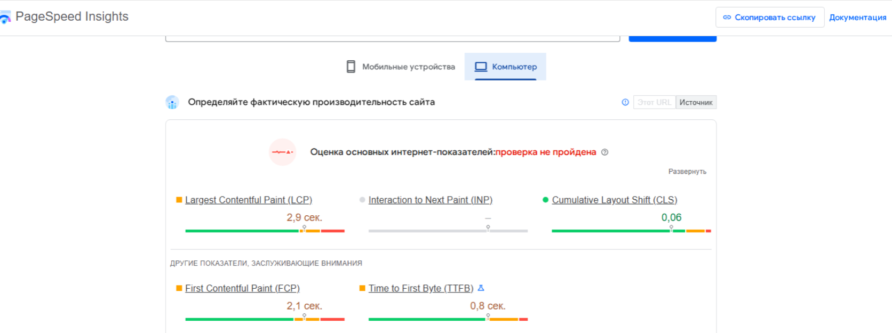Click the URL input field
The image size is (892, 333).
click(x=393, y=38)
